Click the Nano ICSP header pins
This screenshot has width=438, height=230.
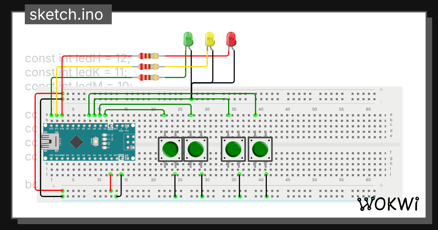(x=130, y=141)
